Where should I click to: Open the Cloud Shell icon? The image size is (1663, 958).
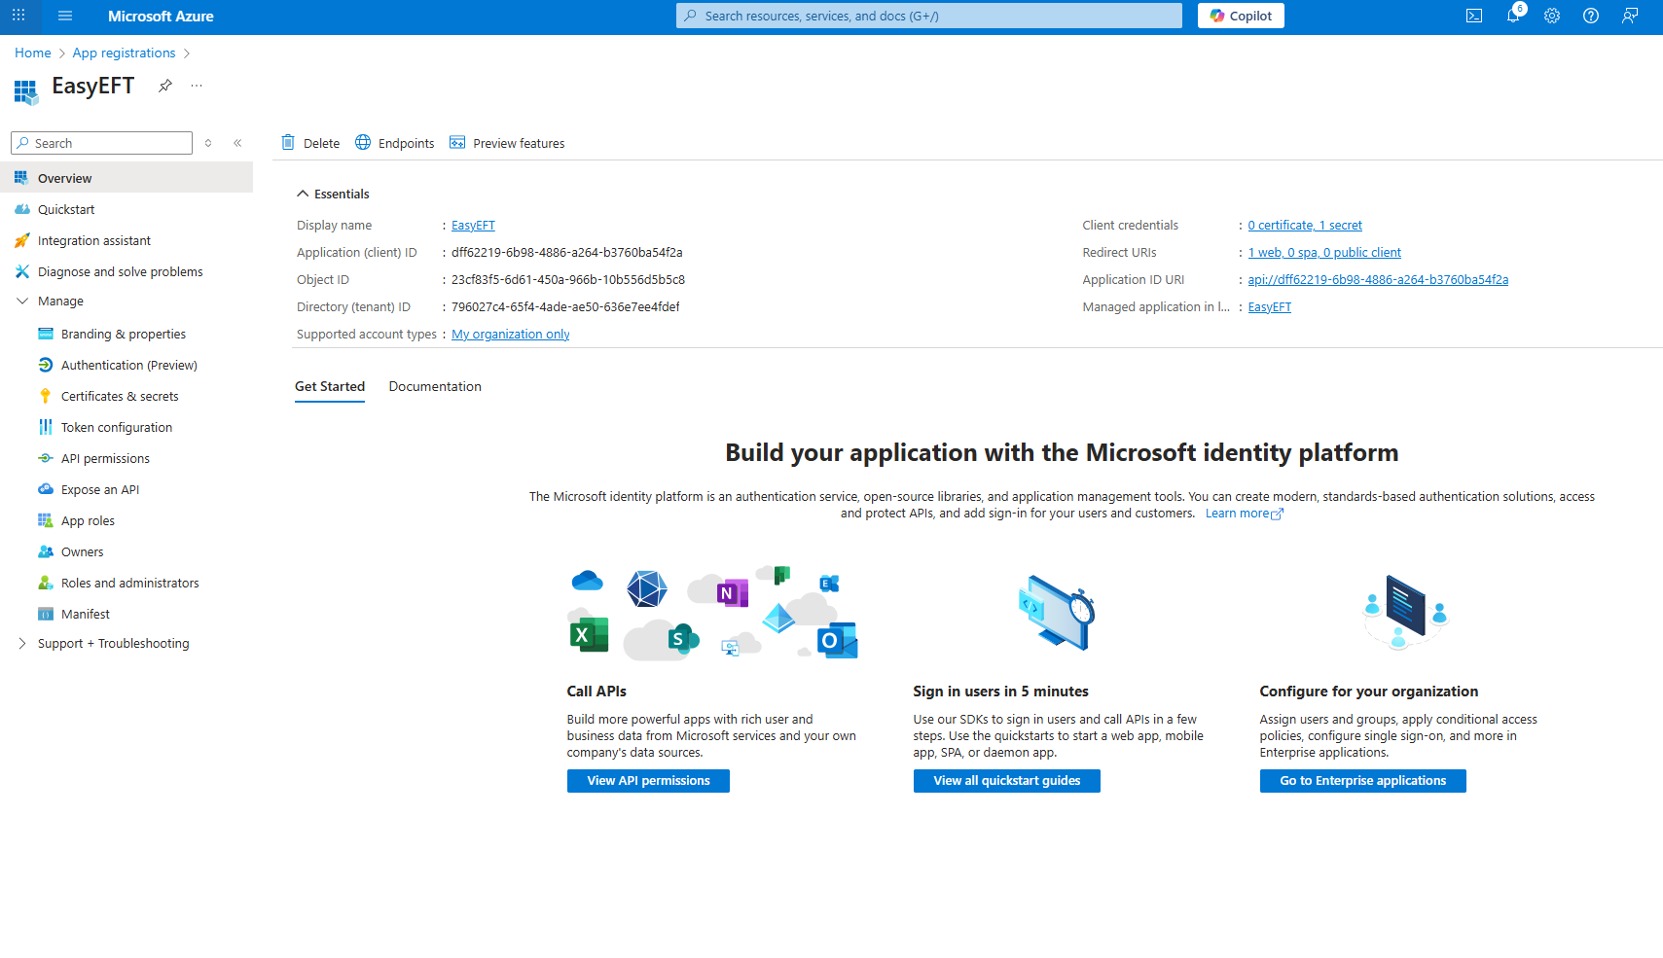pyautogui.click(x=1474, y=16)
